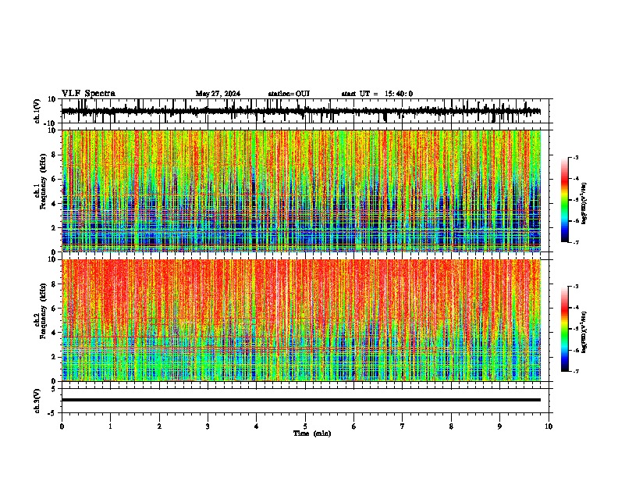The height and width of the screenshot is (478, 618).
Task: Click time axis tick label "3"
Action: [x=208, y=426]
